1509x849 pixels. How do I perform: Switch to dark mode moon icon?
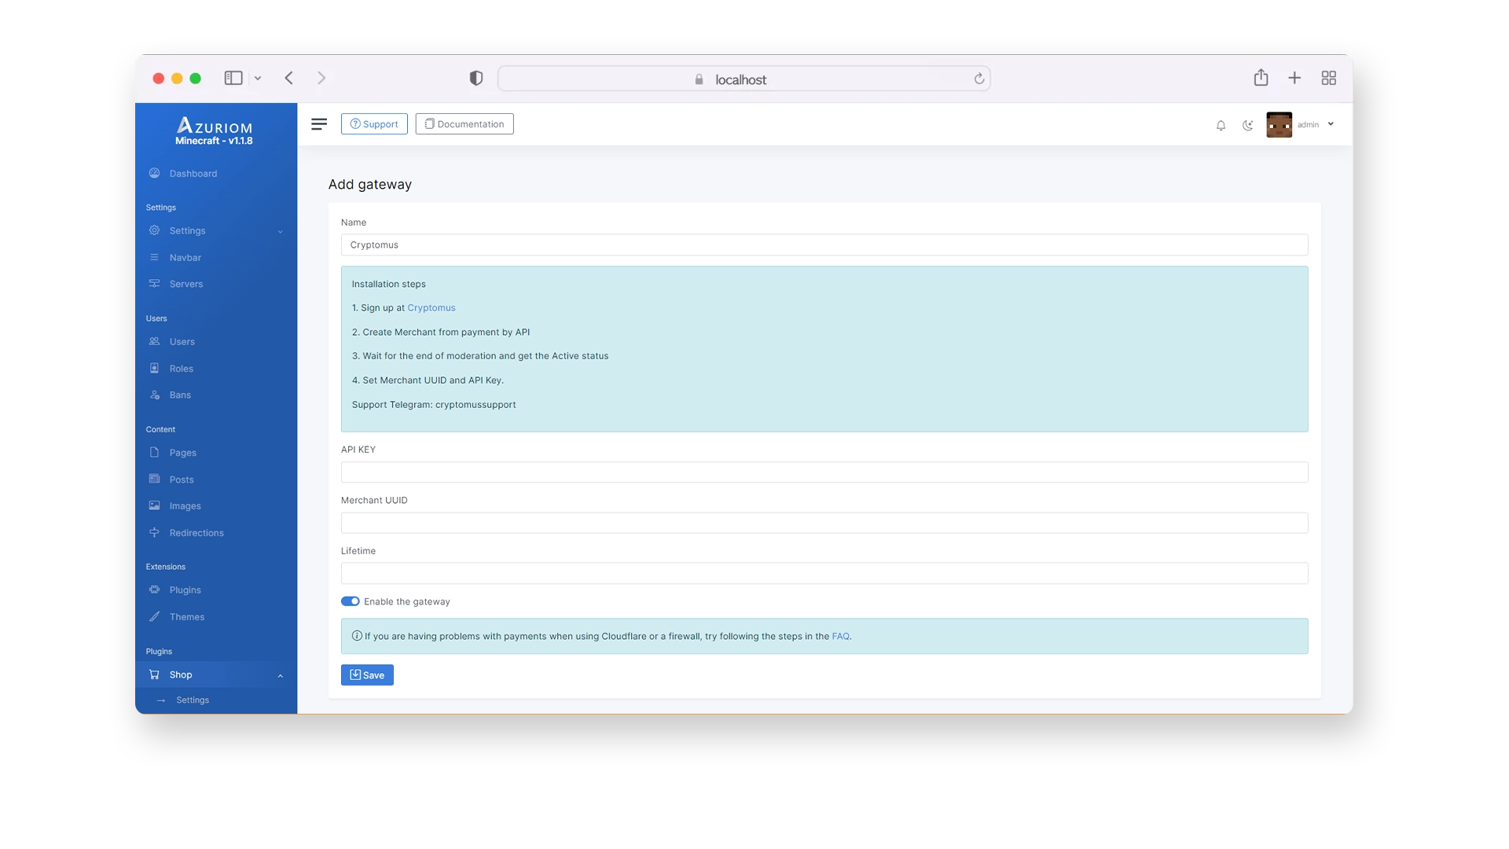click(x=1247, y=125)
